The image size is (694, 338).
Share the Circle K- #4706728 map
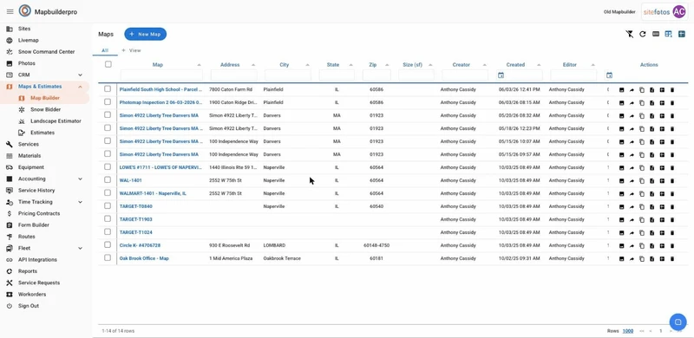(x=632, y=246)
